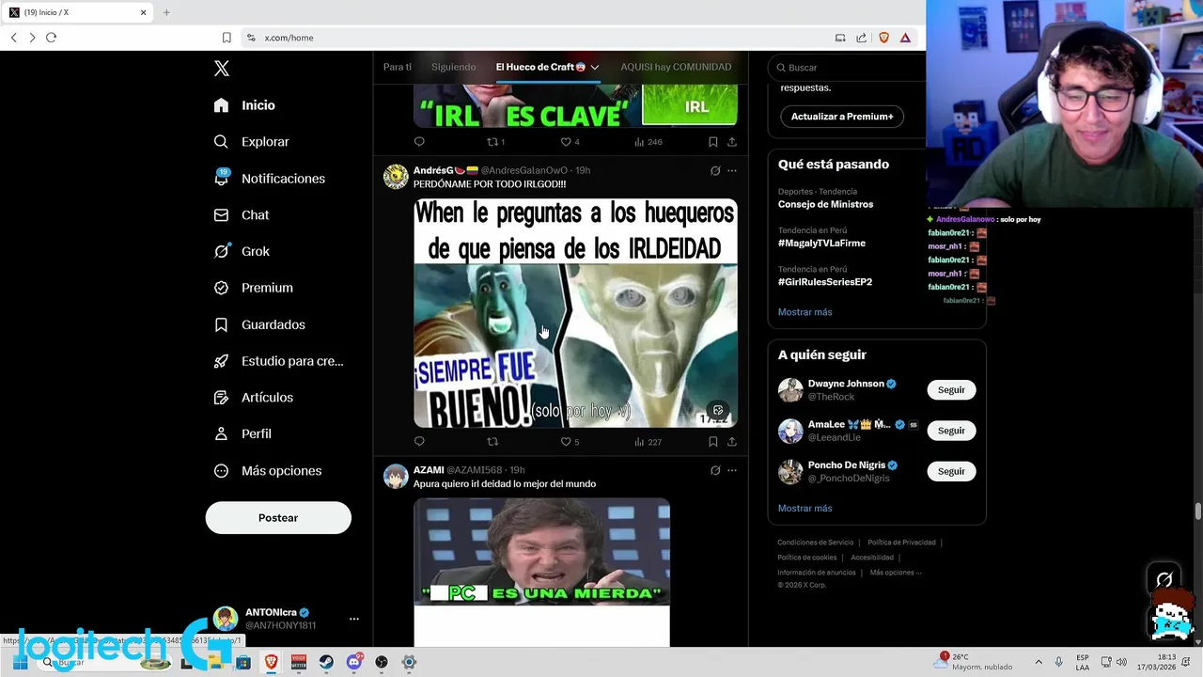1203x677 pixels.
Task: Open account menu dots beside ANTONIcra
Action: pos(354,619)
